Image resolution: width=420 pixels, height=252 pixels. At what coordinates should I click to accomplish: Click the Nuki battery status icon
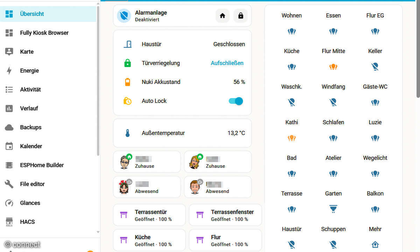point(128,82)
